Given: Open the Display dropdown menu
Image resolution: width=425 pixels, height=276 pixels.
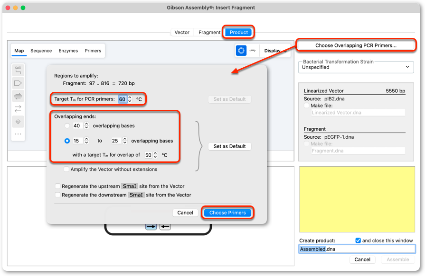Looking at the screenshot, I should [275, 51].
